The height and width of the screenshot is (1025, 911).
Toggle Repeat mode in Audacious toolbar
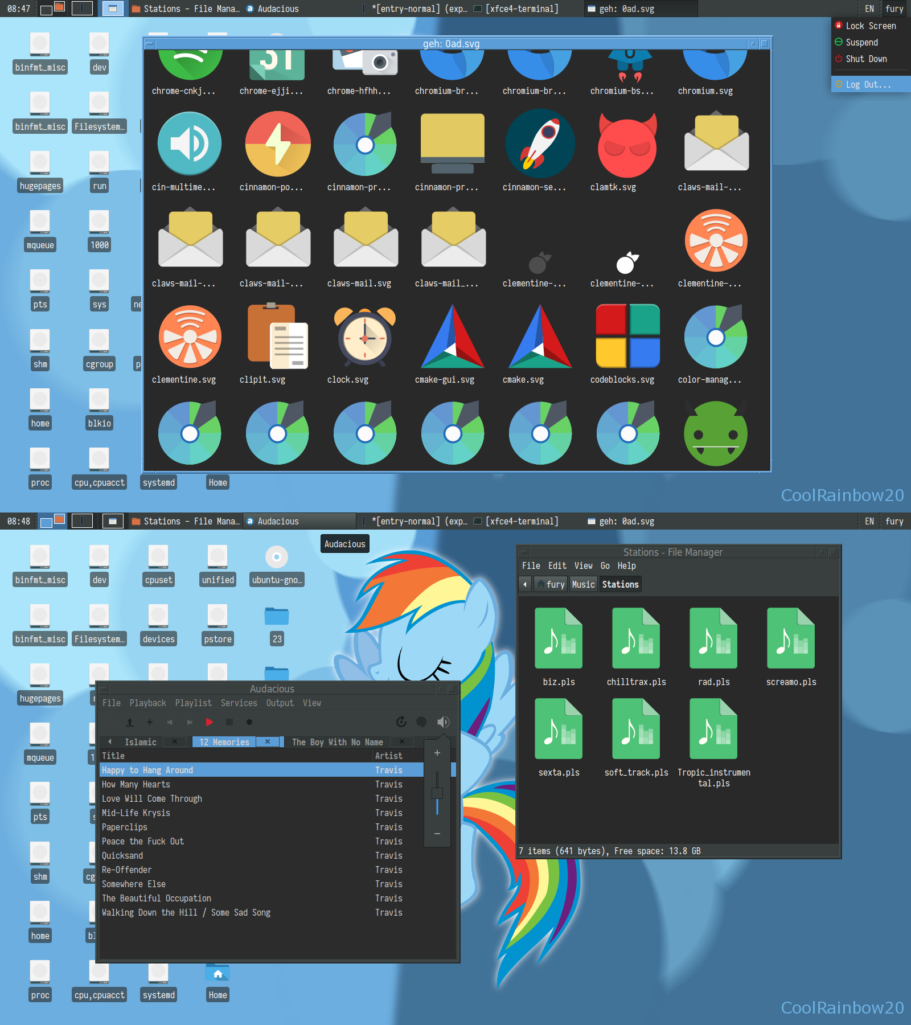[401, 722]
